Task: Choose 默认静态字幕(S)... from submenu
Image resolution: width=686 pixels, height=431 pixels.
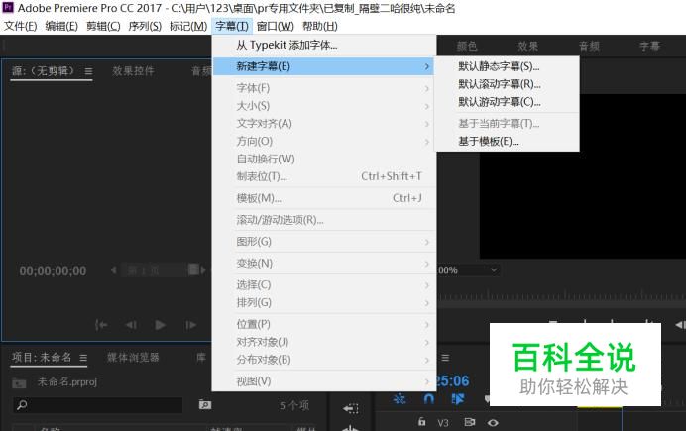Action: pyautogui.click(x=499, y=66)
